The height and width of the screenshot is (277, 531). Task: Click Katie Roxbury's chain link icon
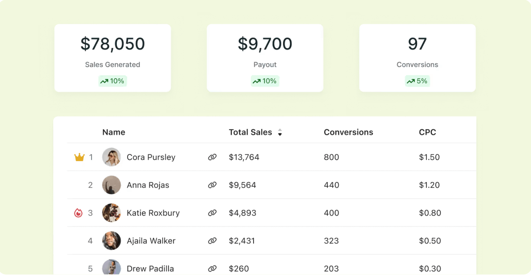[x=212, y=213]
